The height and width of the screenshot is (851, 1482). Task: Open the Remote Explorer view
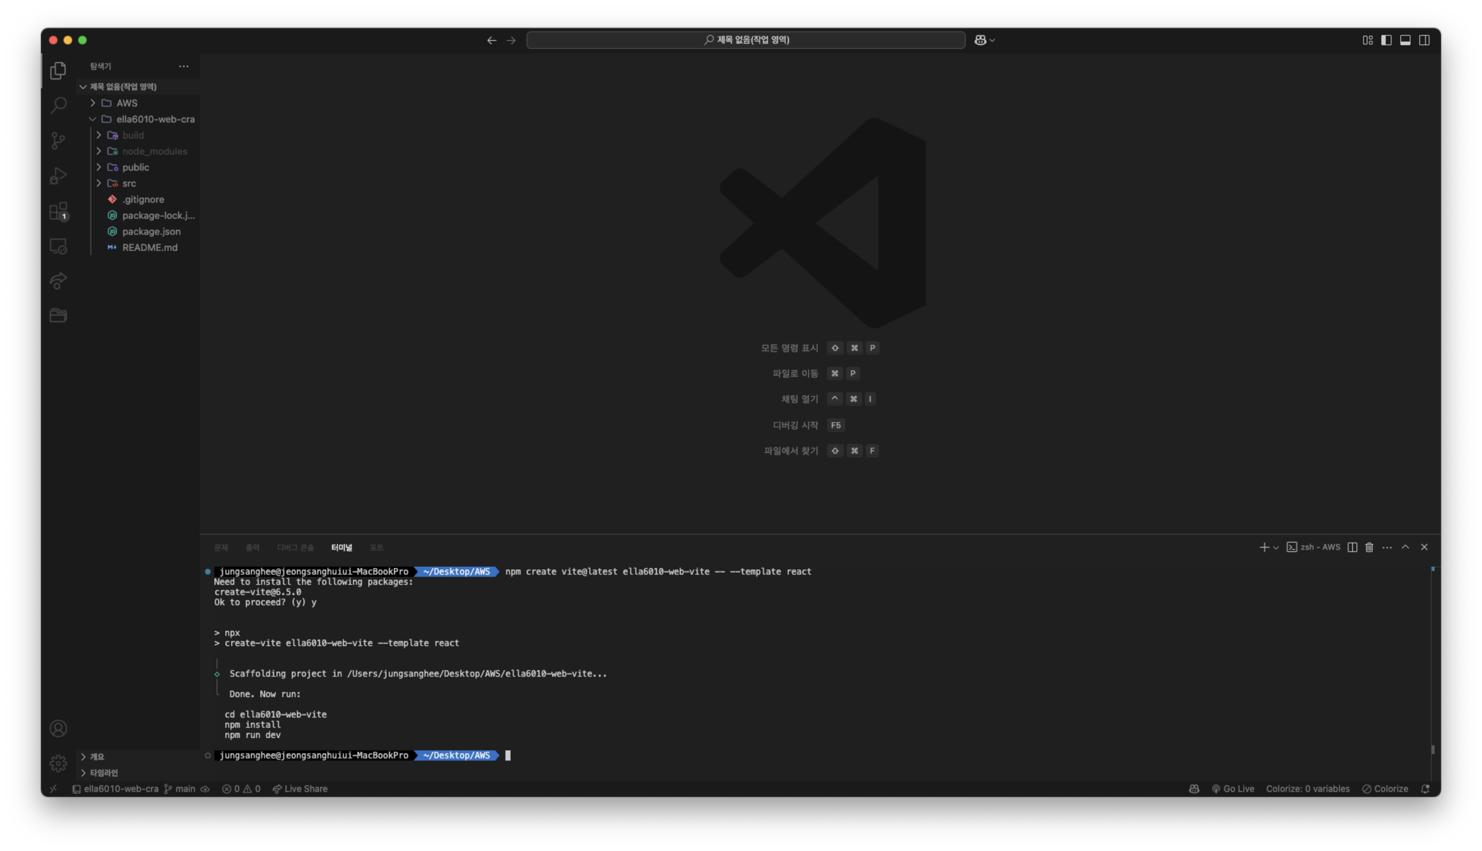click(x=58, y=246)
